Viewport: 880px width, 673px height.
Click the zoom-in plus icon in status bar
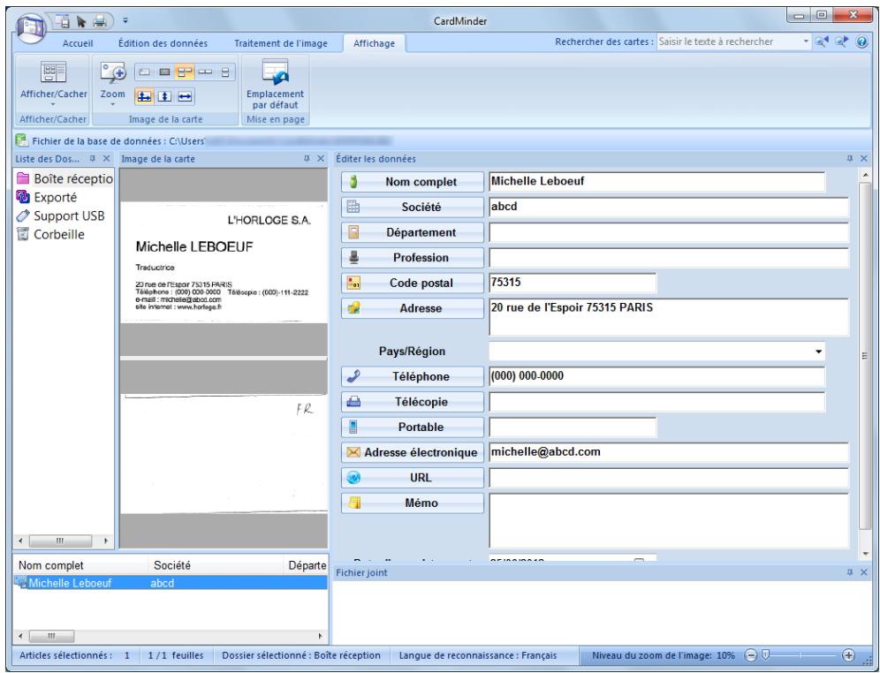pyautogui.click(x=850, y=655)
